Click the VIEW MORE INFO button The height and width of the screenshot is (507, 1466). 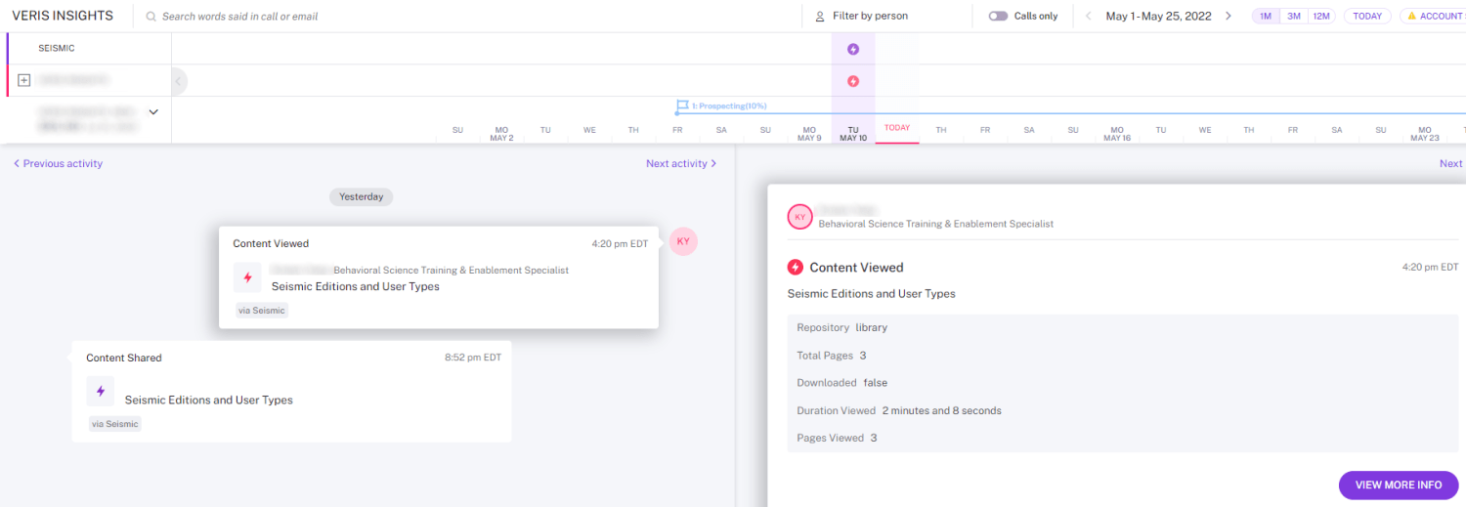pos(1398,486)
